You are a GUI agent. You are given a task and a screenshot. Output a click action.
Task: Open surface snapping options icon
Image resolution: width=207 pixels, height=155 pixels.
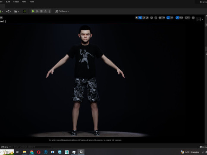point(156,18)
